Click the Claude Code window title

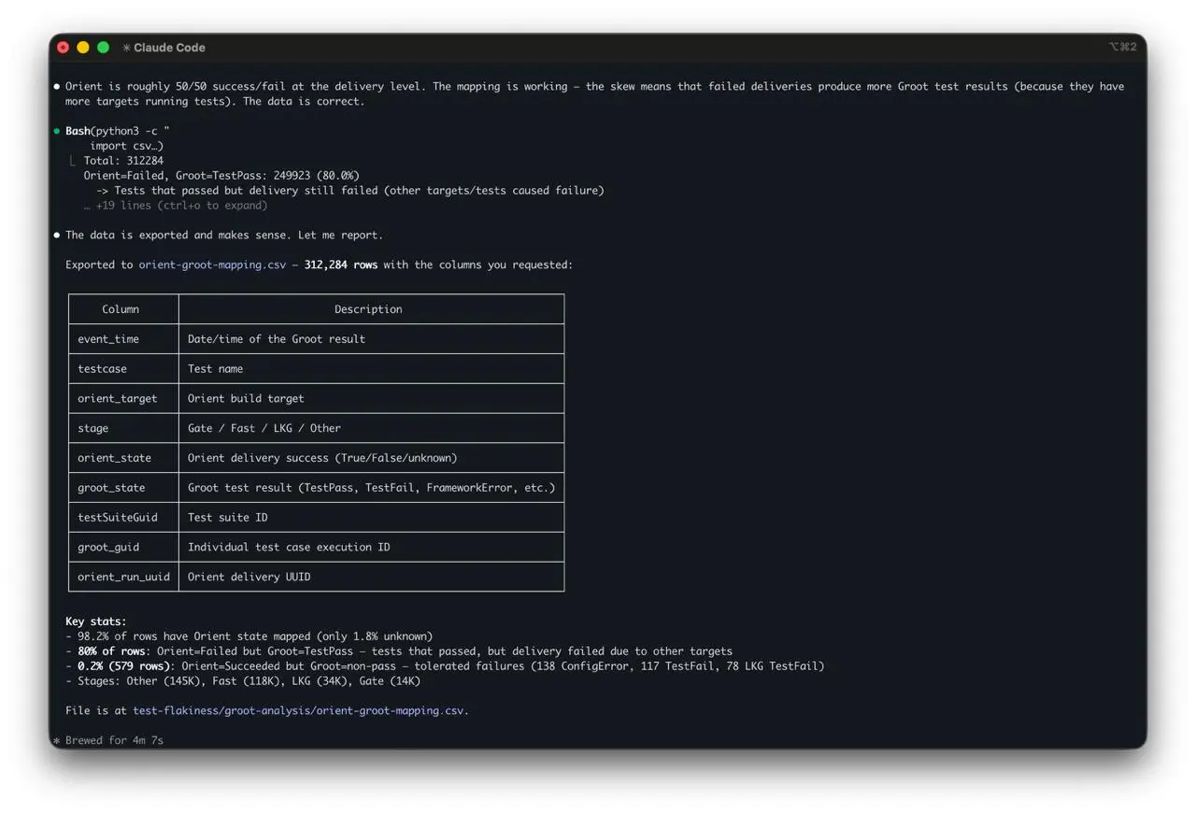click(169, 48)
